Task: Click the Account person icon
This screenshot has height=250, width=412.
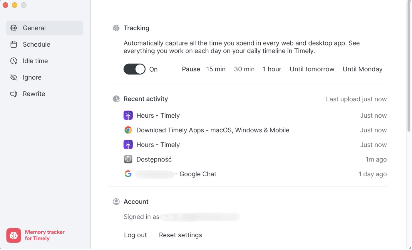Action: (x=116, y=202)
